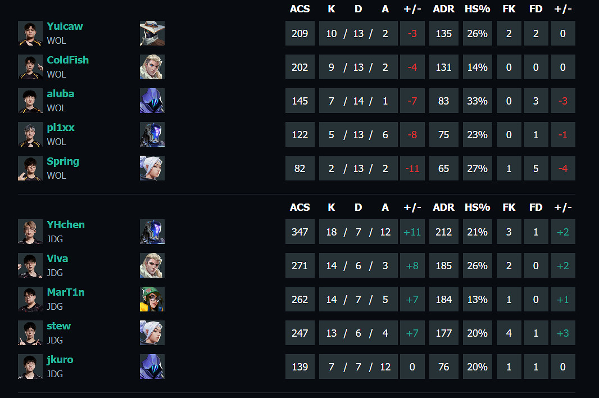The width and height of the screenshot is (599, 398).
Task: Click the agent icon beside Viva
Action: pyautogui.click(x=152, y=265)
